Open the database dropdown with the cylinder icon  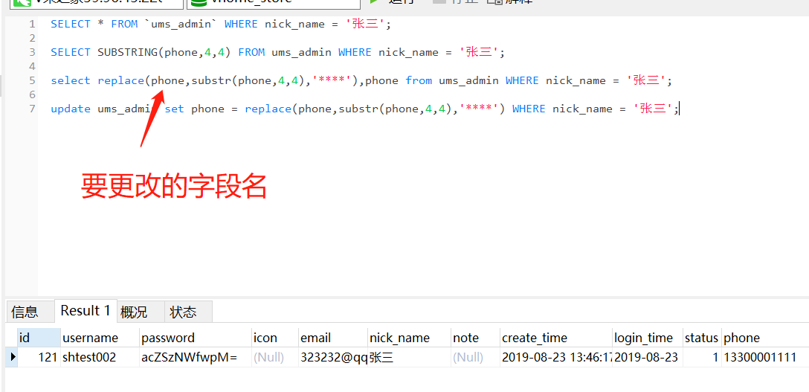tap(274, 4)
